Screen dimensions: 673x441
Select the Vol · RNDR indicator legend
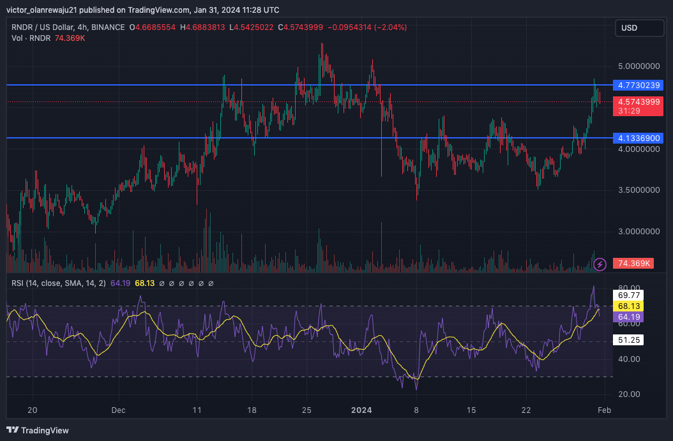tap(31, 38)
